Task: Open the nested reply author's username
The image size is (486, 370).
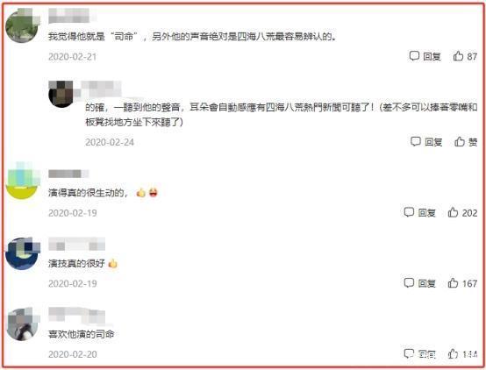Action: [101, 89]
